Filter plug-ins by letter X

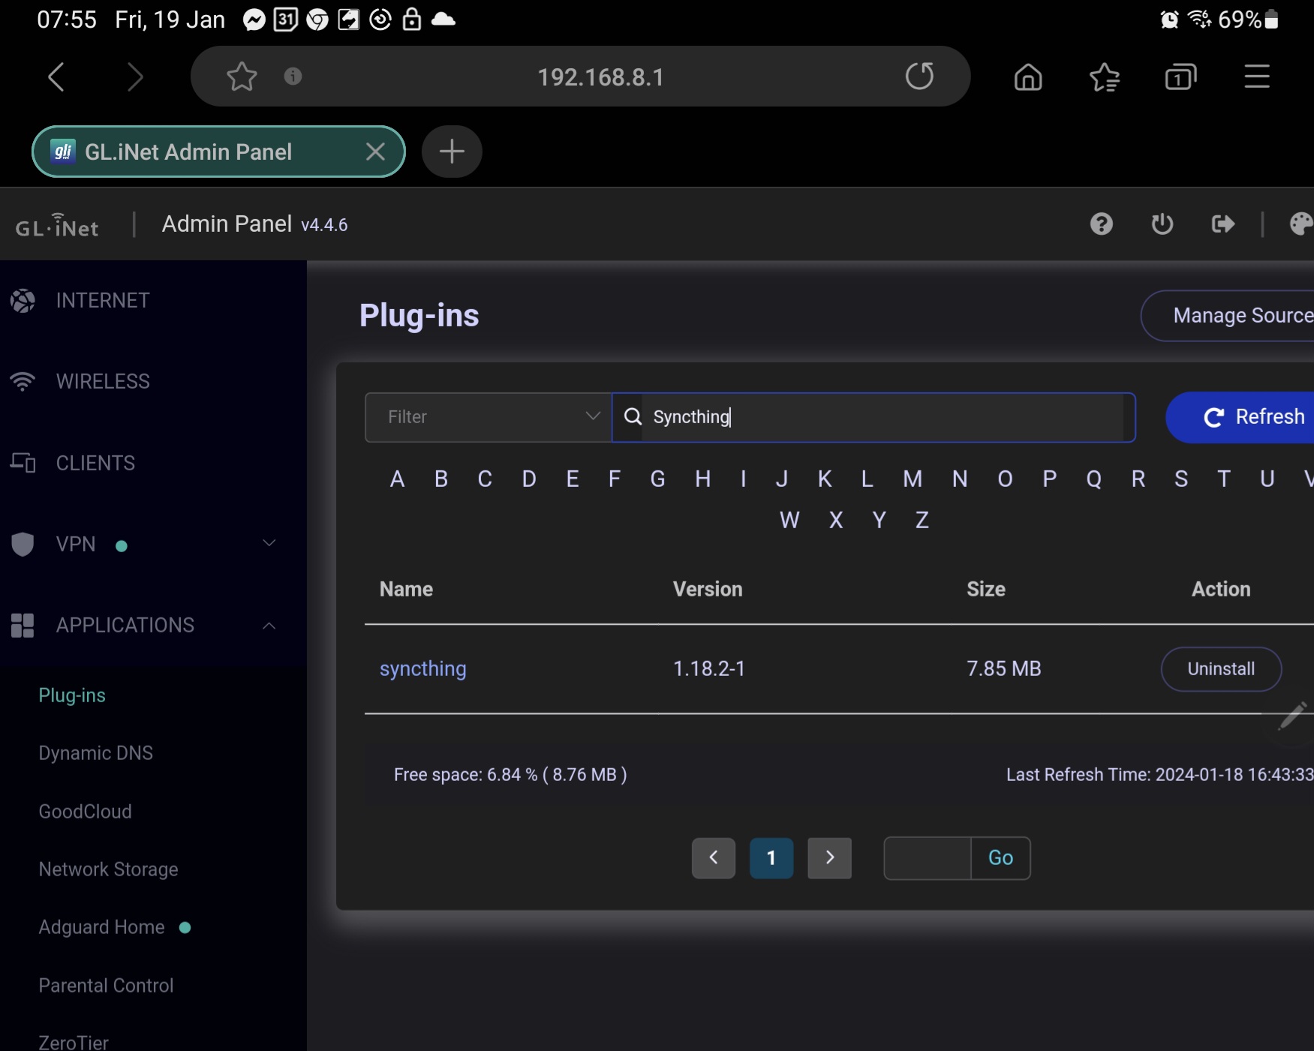pos(836,520)
